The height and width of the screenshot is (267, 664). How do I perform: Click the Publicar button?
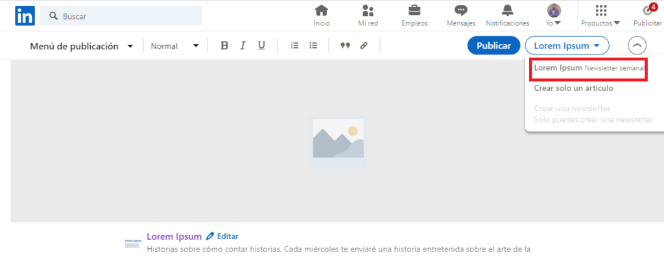493,46
